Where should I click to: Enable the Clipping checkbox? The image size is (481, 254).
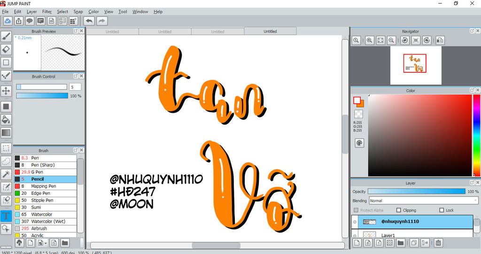[398, 210]
